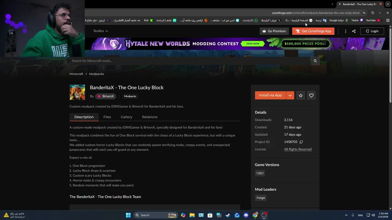This screenshot has height=220, width=392.
Task: Click the search magnifier button
Action: 315,61
